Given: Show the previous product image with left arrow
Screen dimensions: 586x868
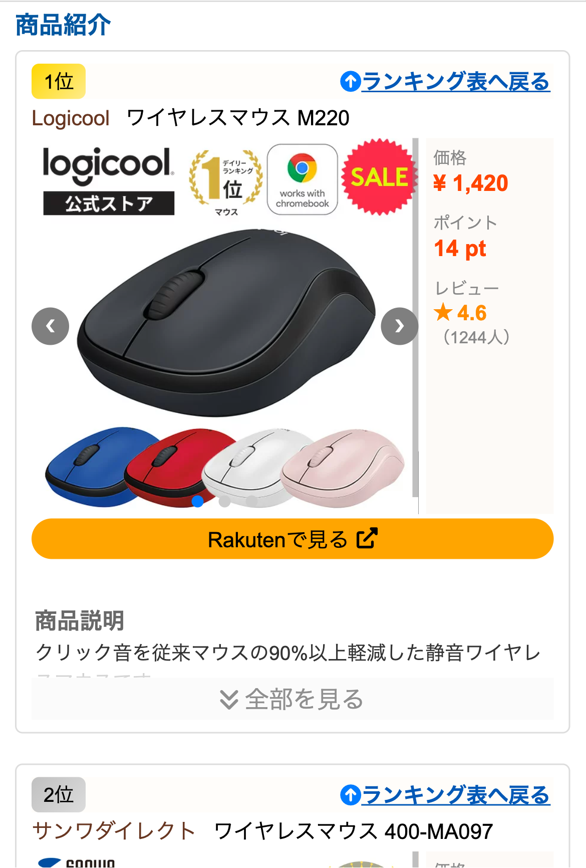Looking at the screenshot, I should [50, 326].
